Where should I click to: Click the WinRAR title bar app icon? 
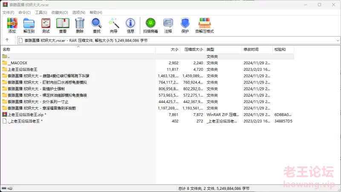[x=5, y=5]
